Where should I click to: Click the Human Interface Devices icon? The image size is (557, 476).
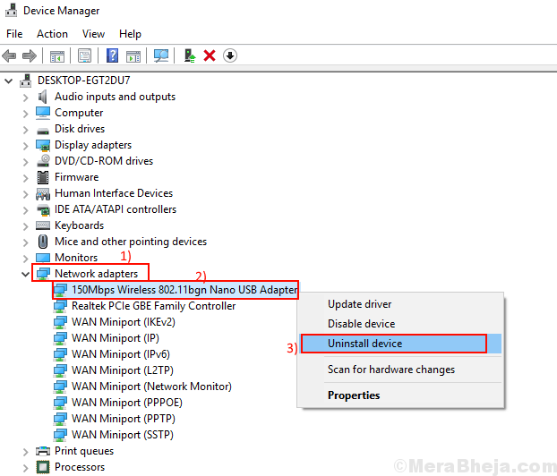pyautogui.click(x=43, y=194)
